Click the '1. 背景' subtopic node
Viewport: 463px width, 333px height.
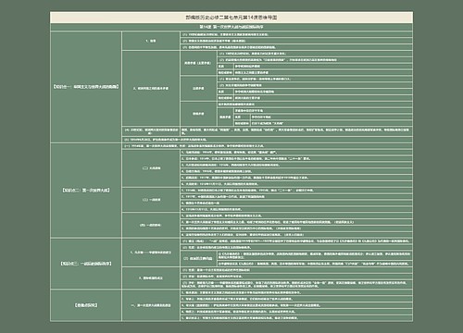click(151, 41)
